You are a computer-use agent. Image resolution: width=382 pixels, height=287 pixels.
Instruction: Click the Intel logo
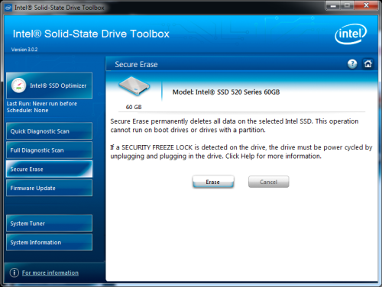coord(351,34)
